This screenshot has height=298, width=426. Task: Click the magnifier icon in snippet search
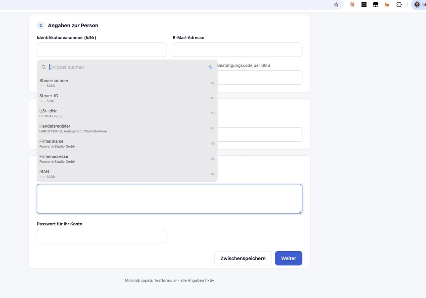click(44, 67)
